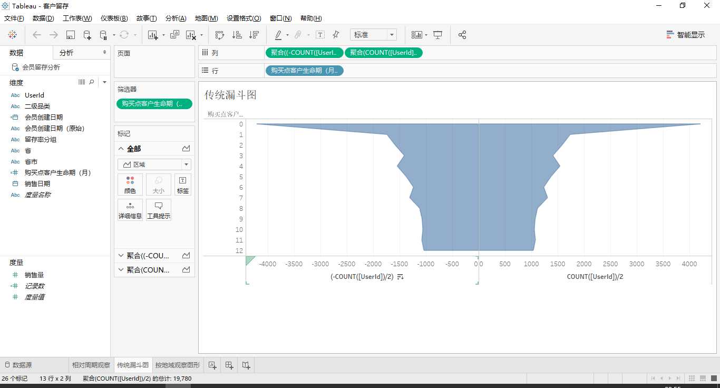The height and width of the screenshot is (388, 720).
Task: Click new story tab icon
Action: (246, 365)
